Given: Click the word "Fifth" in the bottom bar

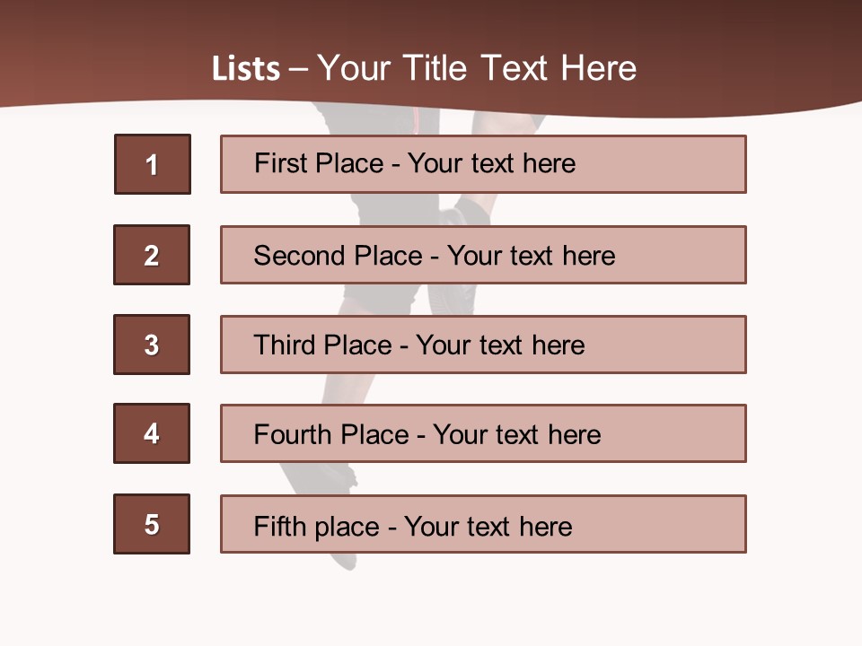Looking at the screenshot, I should pyautogui.click(x=280, y=526).
